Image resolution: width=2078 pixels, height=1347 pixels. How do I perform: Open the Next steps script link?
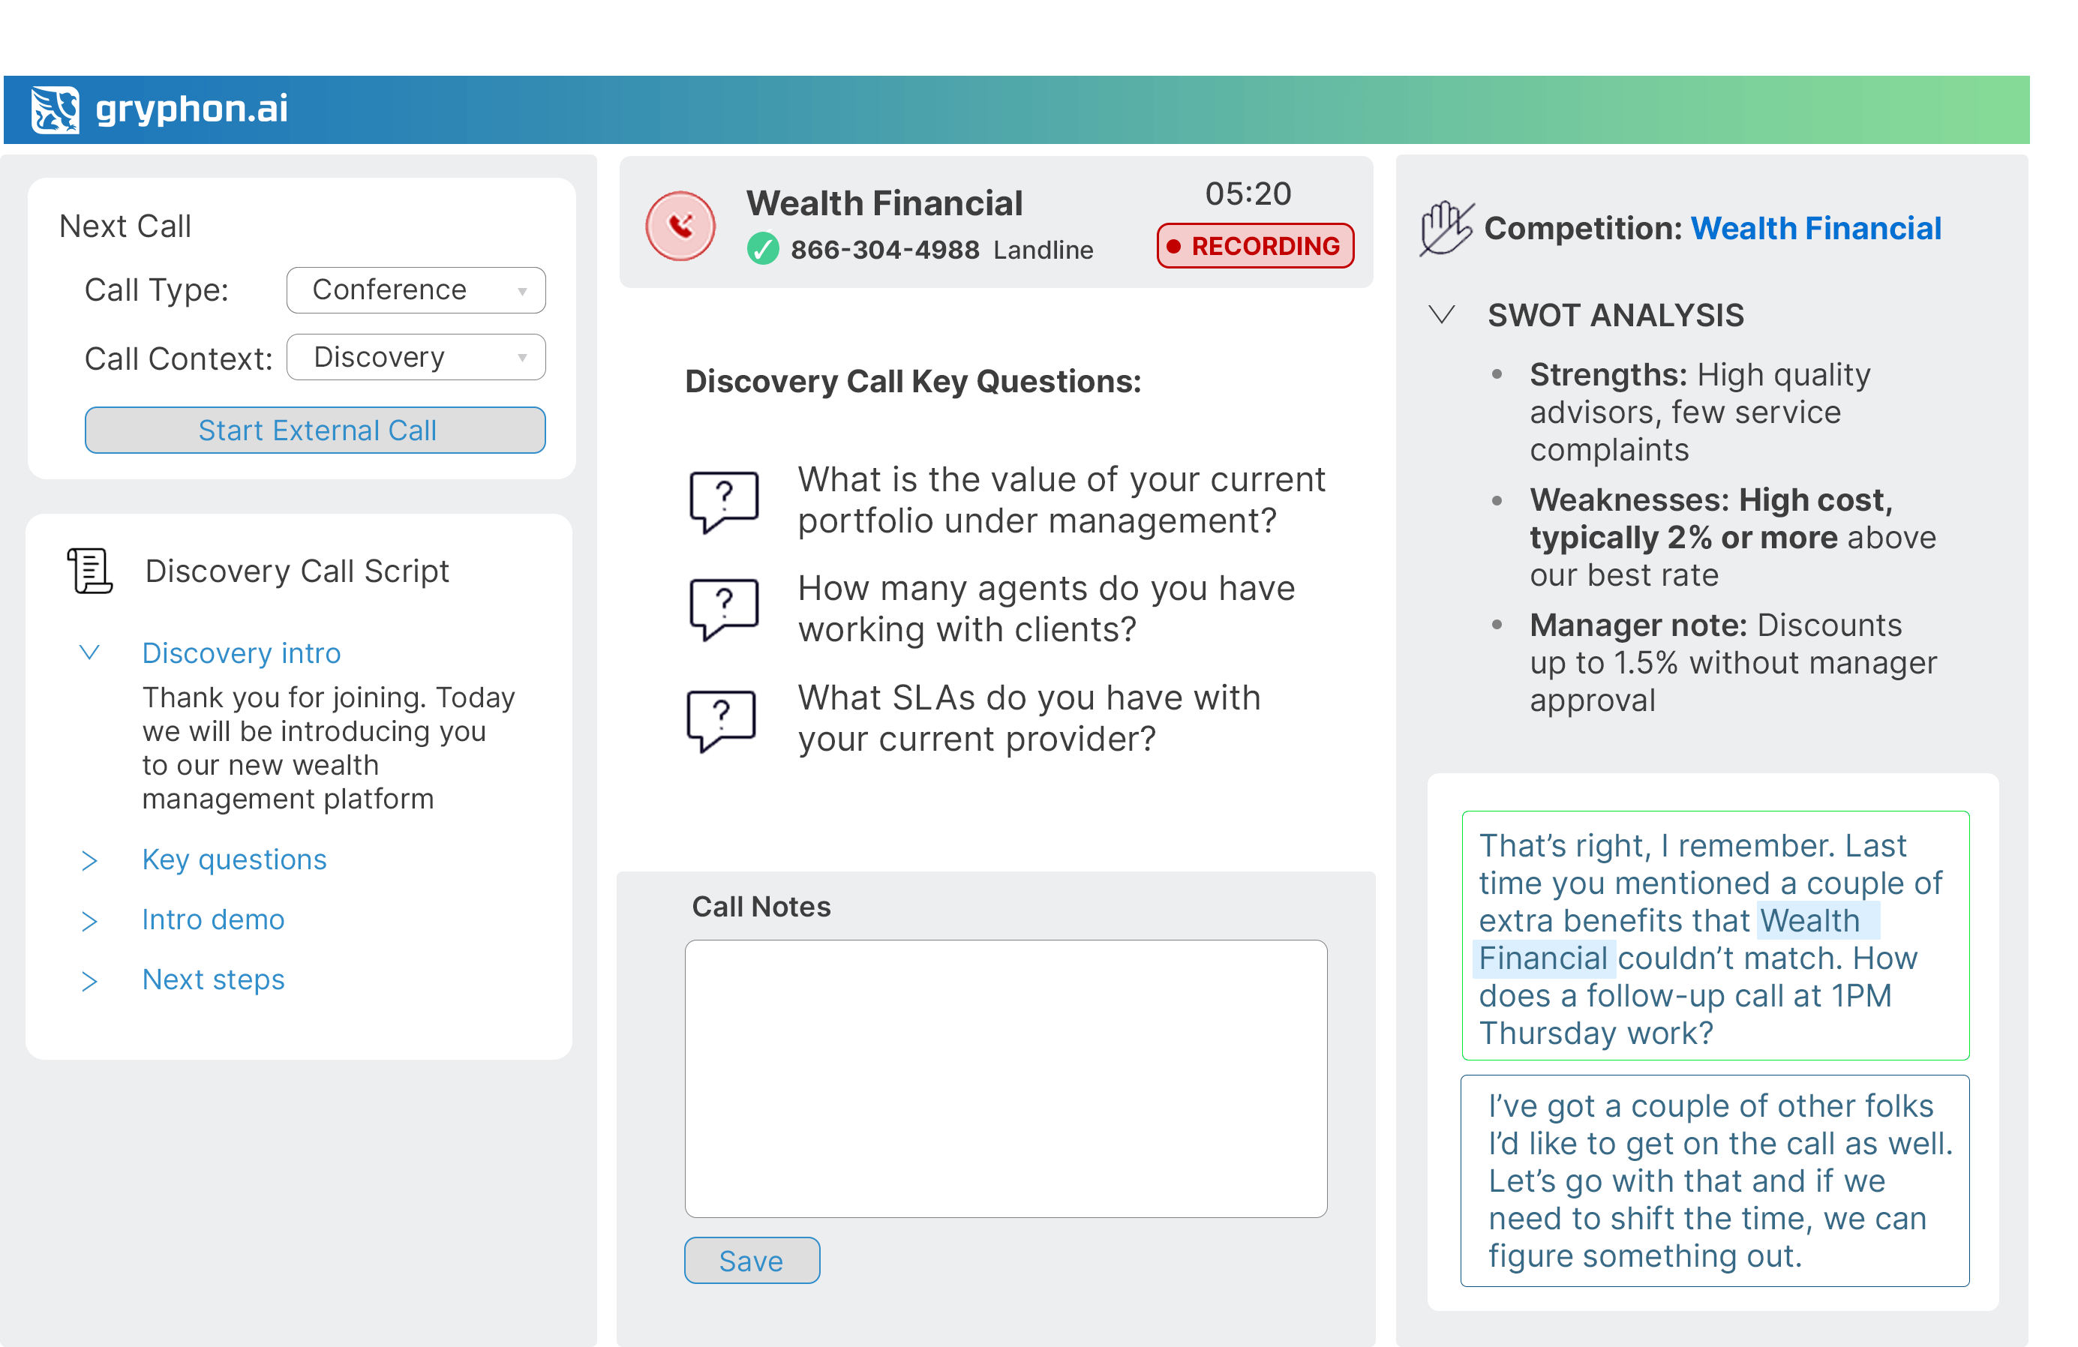213,979
